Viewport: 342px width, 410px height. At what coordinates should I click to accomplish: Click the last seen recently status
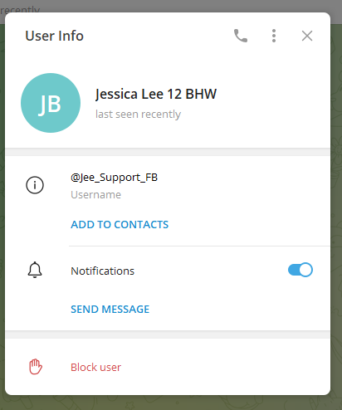138,114
